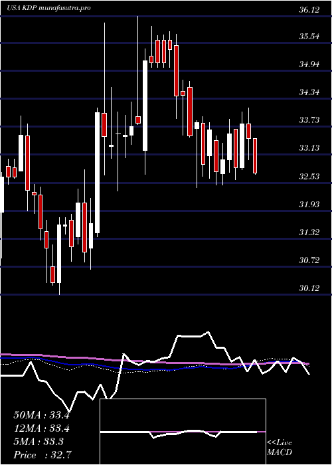Click the USA KDP munafasutra.pro chart title
332x465 pixels.
click(x=48, y=8)
